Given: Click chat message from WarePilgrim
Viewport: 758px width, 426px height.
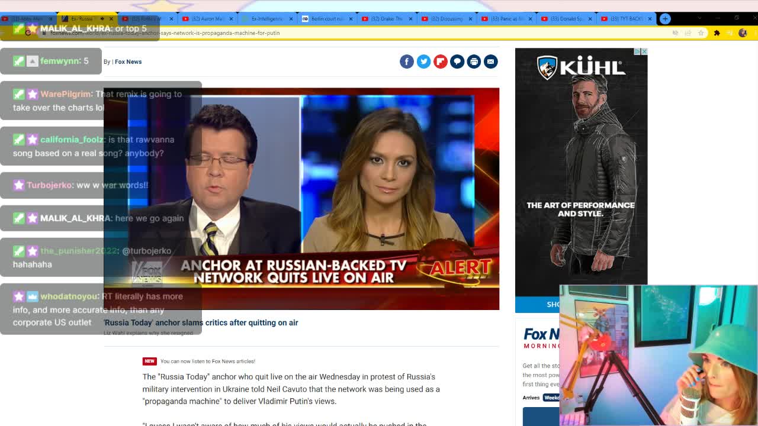Looking at the screenshot, I should [x=101, y=101].
